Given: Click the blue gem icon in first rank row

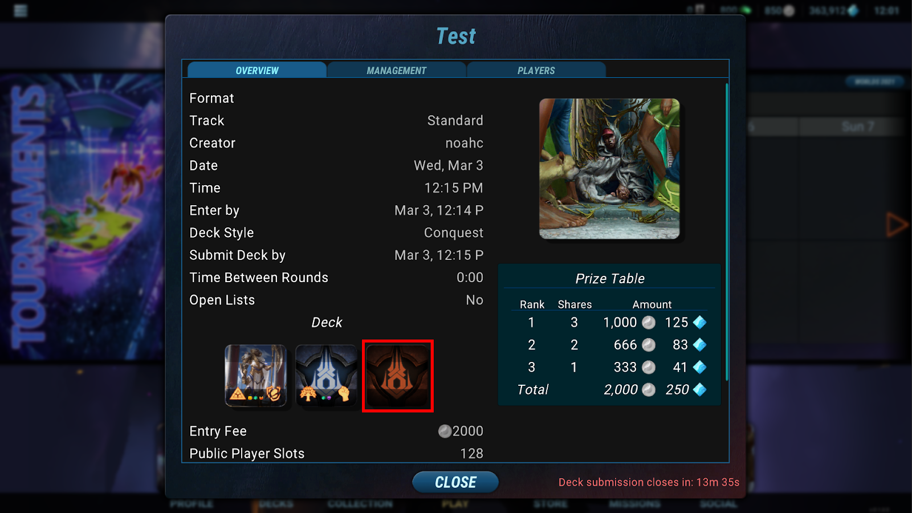Looking at the screenshot, I should (700, 323).
